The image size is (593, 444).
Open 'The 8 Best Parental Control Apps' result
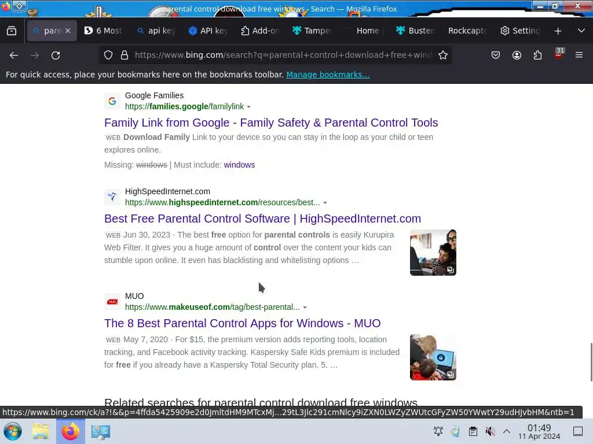243,323
